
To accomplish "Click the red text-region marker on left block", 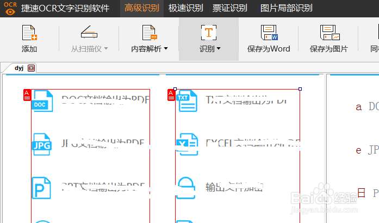I will pos(27,95).
